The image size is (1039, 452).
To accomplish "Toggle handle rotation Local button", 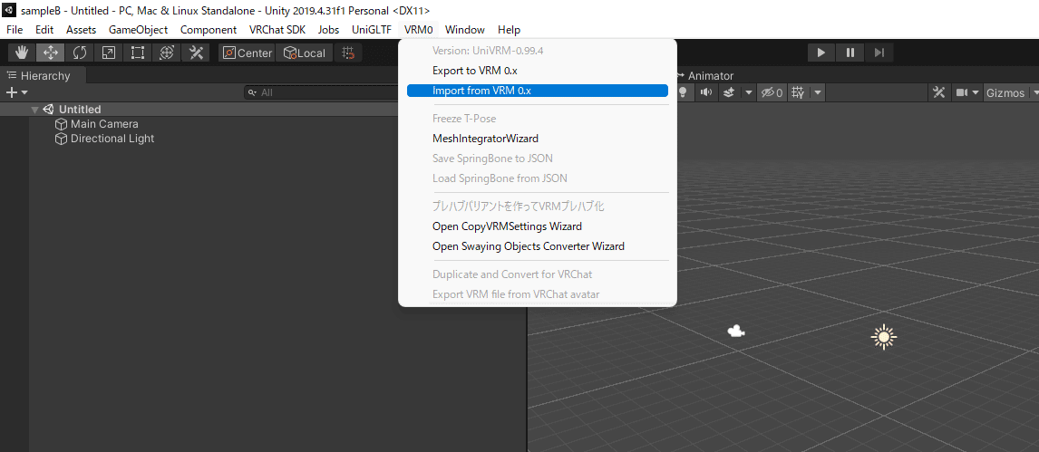I will click(x=304, y=53).
